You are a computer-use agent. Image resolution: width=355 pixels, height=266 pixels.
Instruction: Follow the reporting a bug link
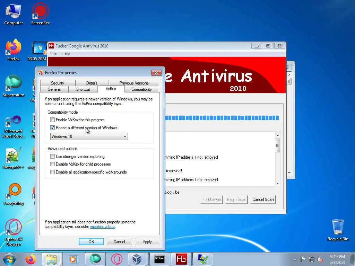click(x=102, y=227)
